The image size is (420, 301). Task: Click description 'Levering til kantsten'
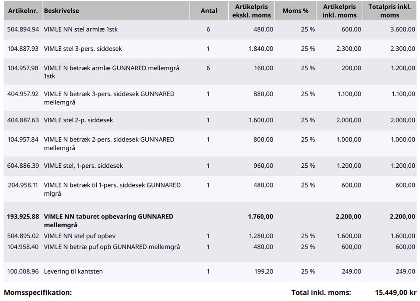click(73, 271)
